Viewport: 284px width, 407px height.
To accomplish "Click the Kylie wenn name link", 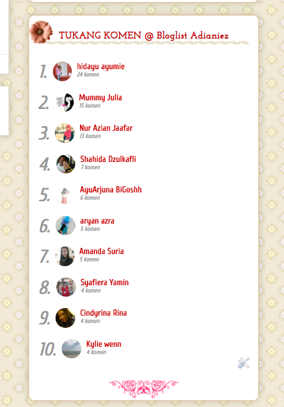I will point(104,344).
